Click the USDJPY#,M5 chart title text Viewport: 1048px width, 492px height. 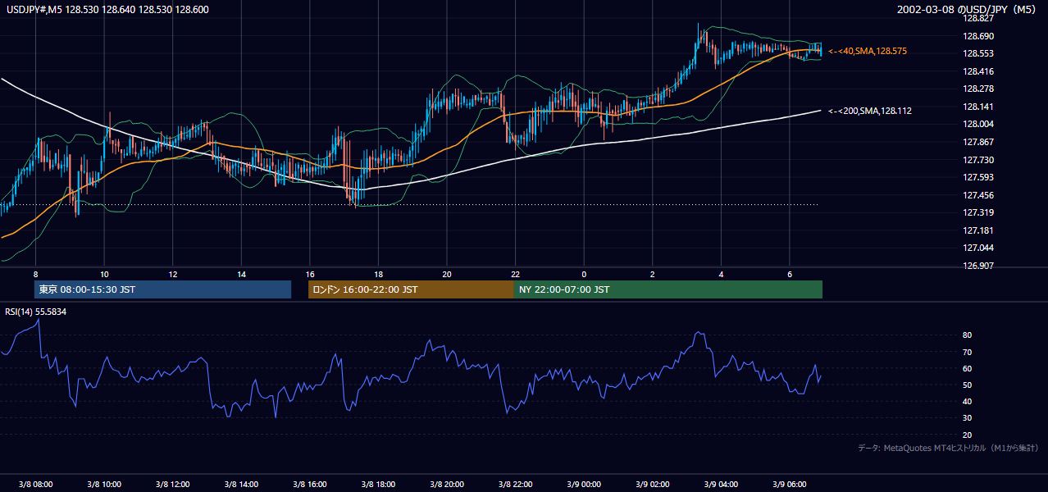tap(107, 9)
